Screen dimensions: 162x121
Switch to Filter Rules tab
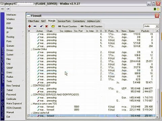tap(33, 21)
